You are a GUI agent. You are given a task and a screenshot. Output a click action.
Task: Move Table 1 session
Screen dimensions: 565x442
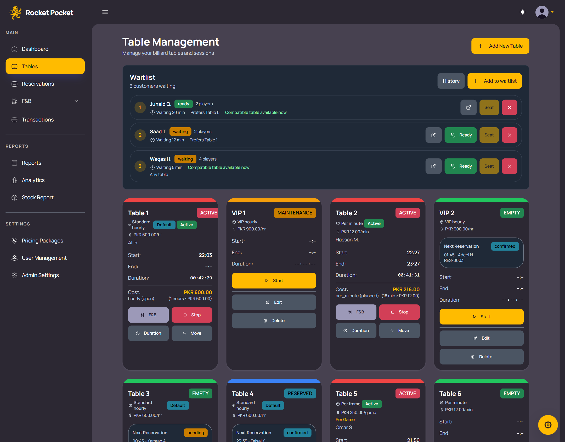(192, 333)
